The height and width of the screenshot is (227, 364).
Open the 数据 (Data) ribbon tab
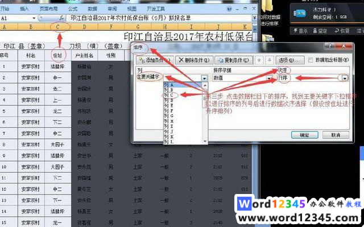92,9
